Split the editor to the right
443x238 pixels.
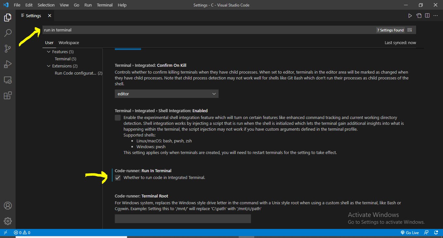pyautogui.click(x=427, y=16)
